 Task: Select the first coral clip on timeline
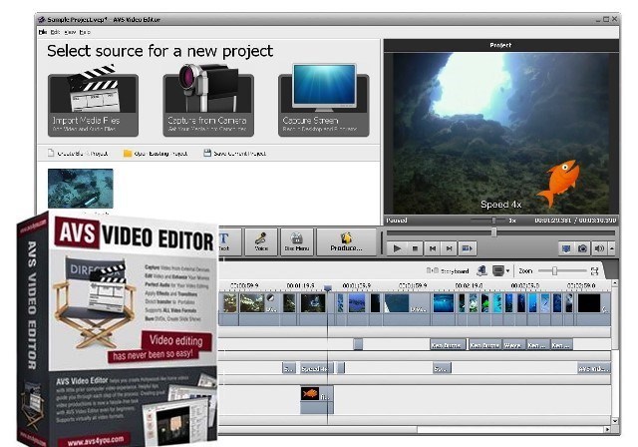point(230,303)
